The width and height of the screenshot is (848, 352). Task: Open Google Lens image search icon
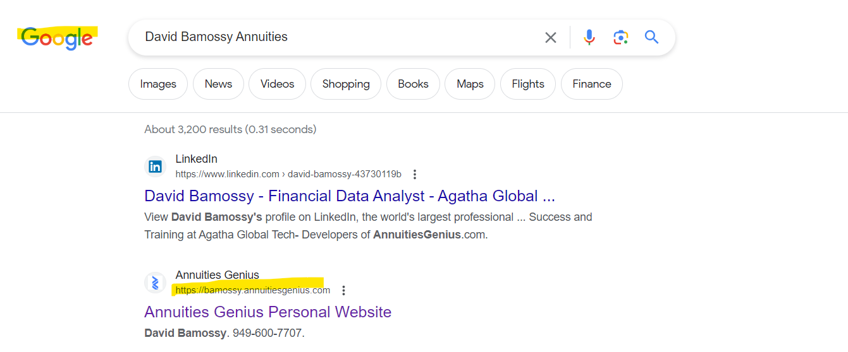click(x=621, y=38)
